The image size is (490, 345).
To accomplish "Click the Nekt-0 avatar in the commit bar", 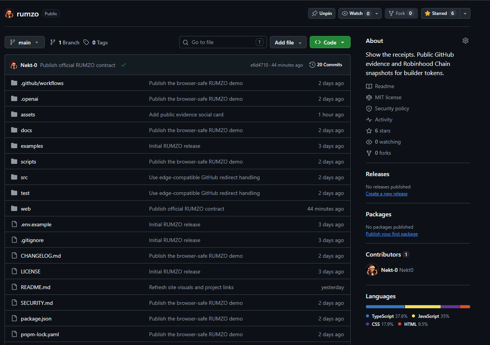I will pyautogui.click(x=14, y=65).
